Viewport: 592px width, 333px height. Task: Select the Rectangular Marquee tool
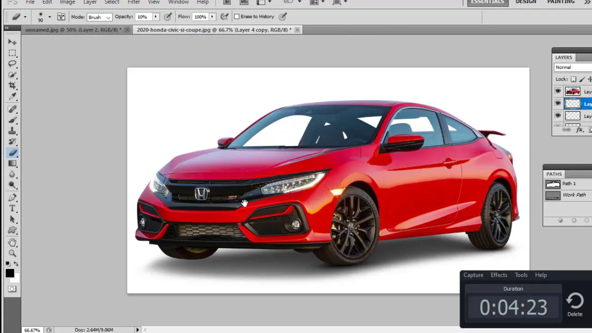(x=12, y=53)
